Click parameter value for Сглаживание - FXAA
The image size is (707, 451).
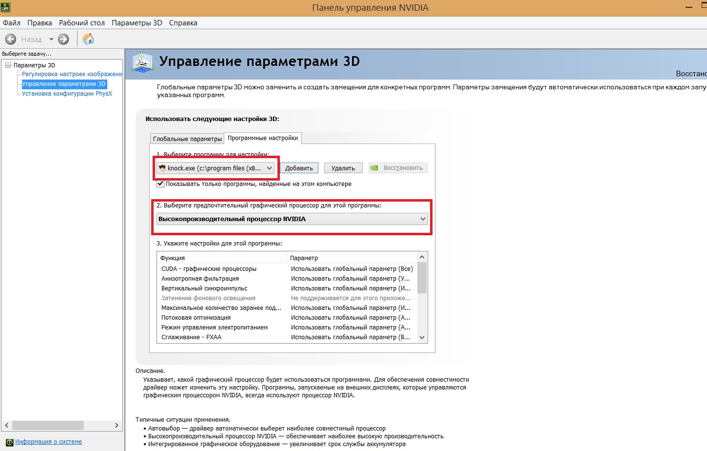(351, 337)
